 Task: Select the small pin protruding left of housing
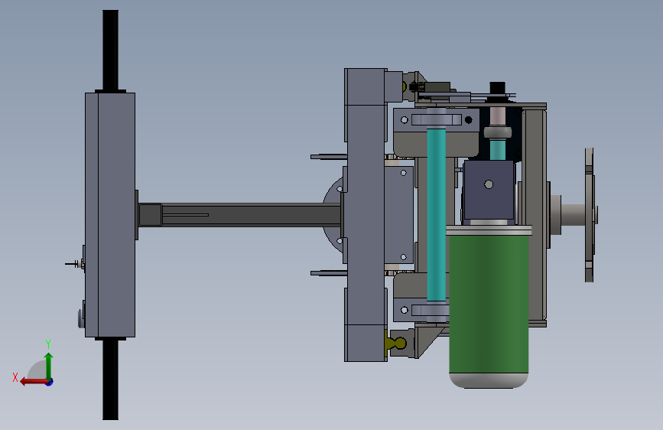pos(74,264)
